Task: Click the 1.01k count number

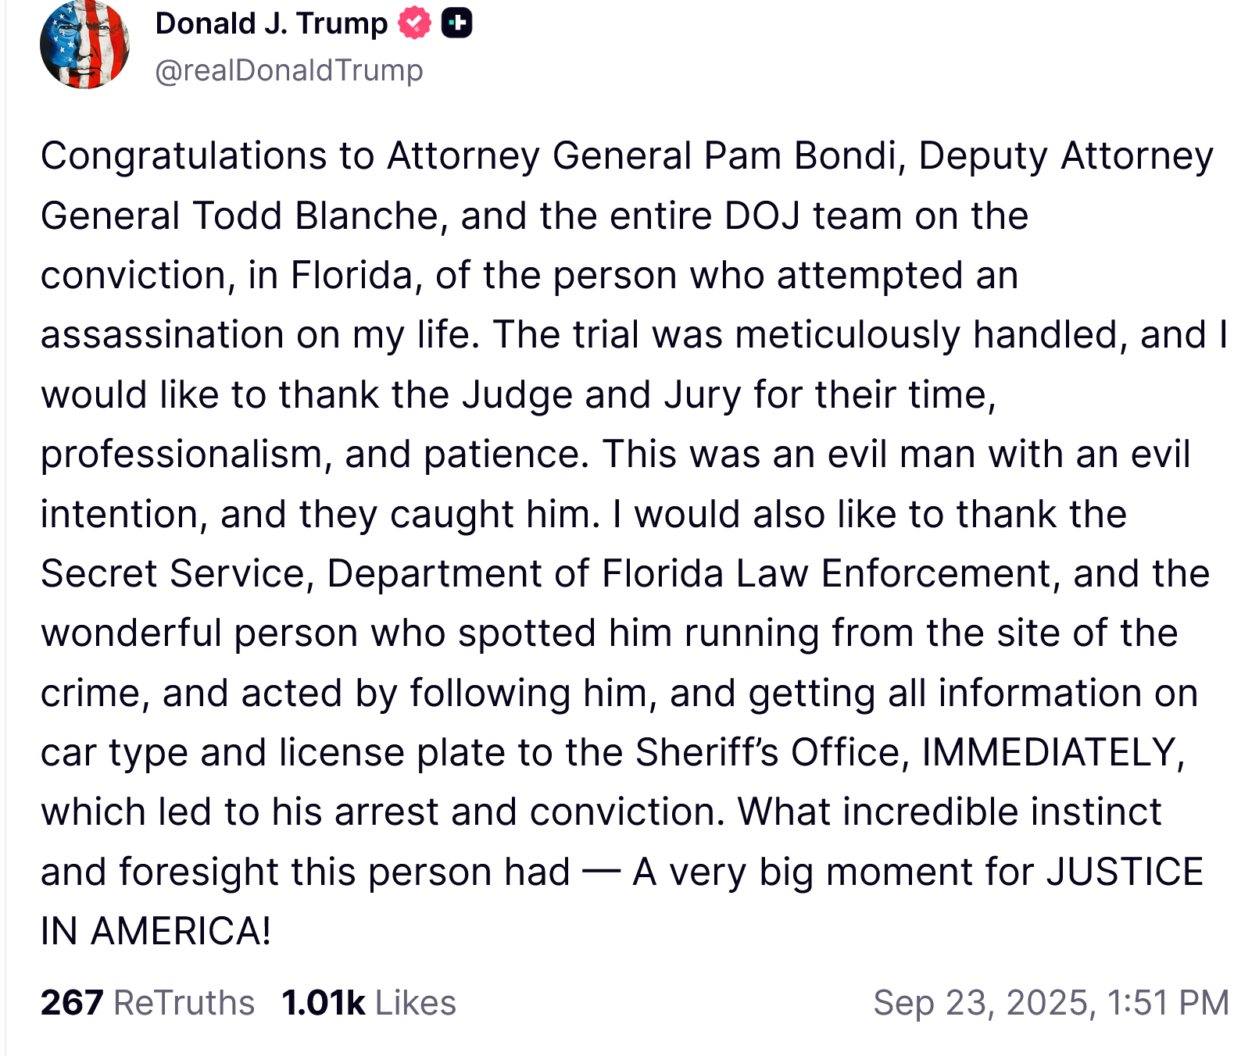Action: click(324, 1002)
